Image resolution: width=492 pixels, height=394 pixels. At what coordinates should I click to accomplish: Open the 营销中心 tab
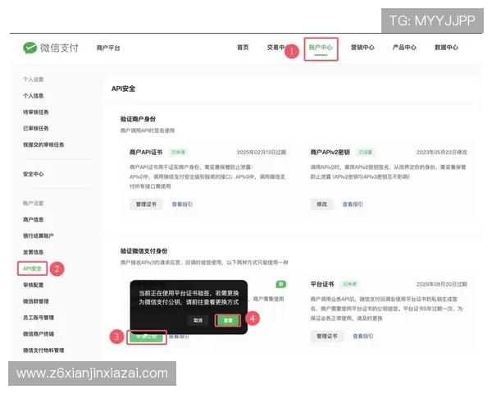pyautogui.click(x=362, y=48)
